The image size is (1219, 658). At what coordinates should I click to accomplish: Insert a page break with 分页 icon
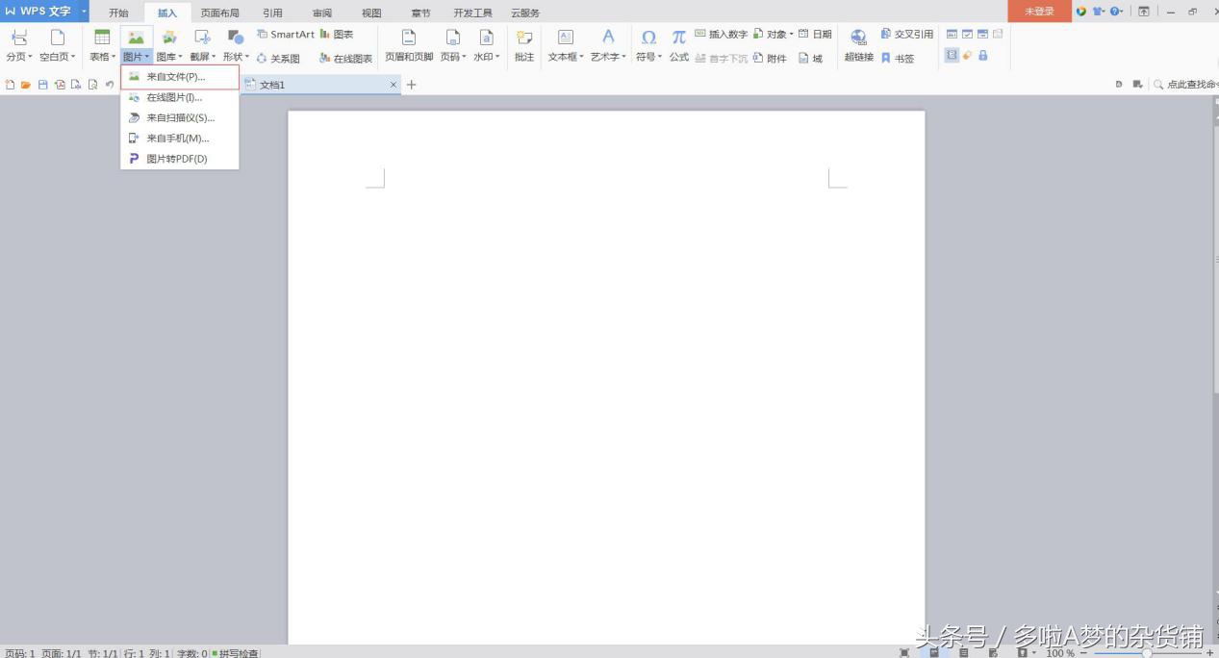(x=19, y=38)
